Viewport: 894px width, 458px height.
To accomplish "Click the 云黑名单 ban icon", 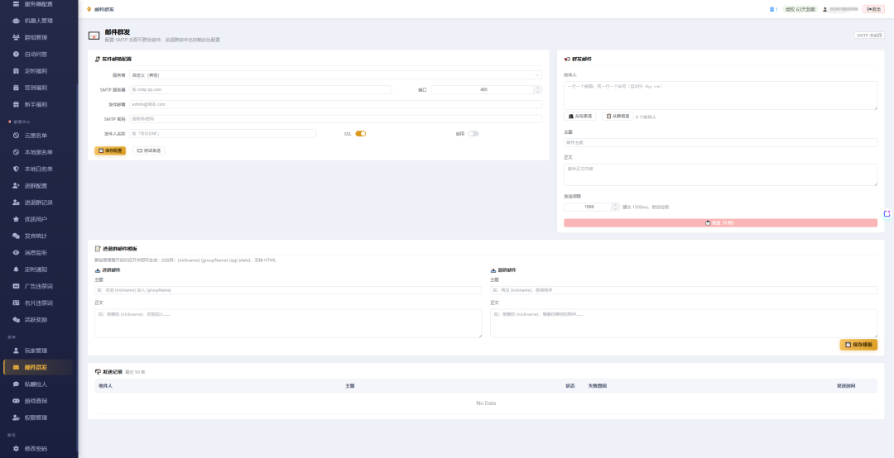I will (16, 136).
